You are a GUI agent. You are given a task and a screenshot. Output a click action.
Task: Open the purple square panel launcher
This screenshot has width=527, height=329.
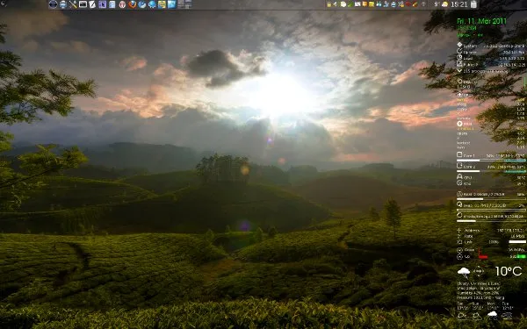click(103, 4)
